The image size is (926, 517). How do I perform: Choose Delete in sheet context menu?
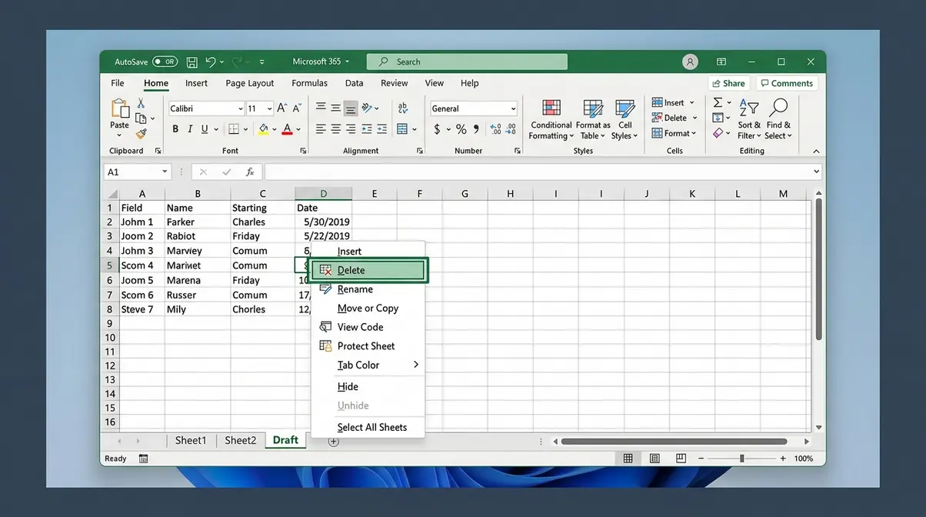tap(368, 270)
